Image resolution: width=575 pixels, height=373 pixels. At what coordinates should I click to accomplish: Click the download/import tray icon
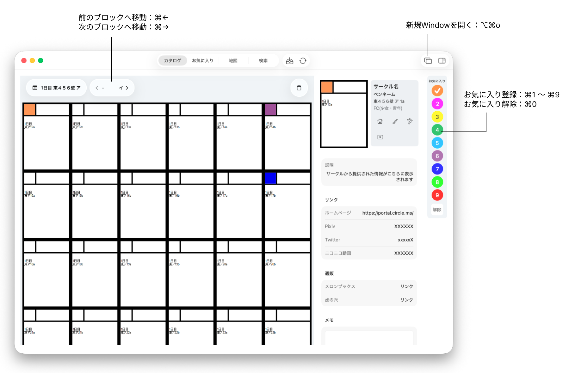pyautogui.click(x=289, y=61)
